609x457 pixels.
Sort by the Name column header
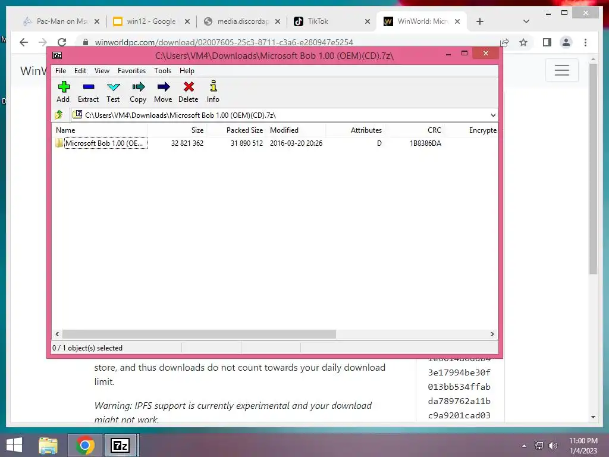(100, 130)
